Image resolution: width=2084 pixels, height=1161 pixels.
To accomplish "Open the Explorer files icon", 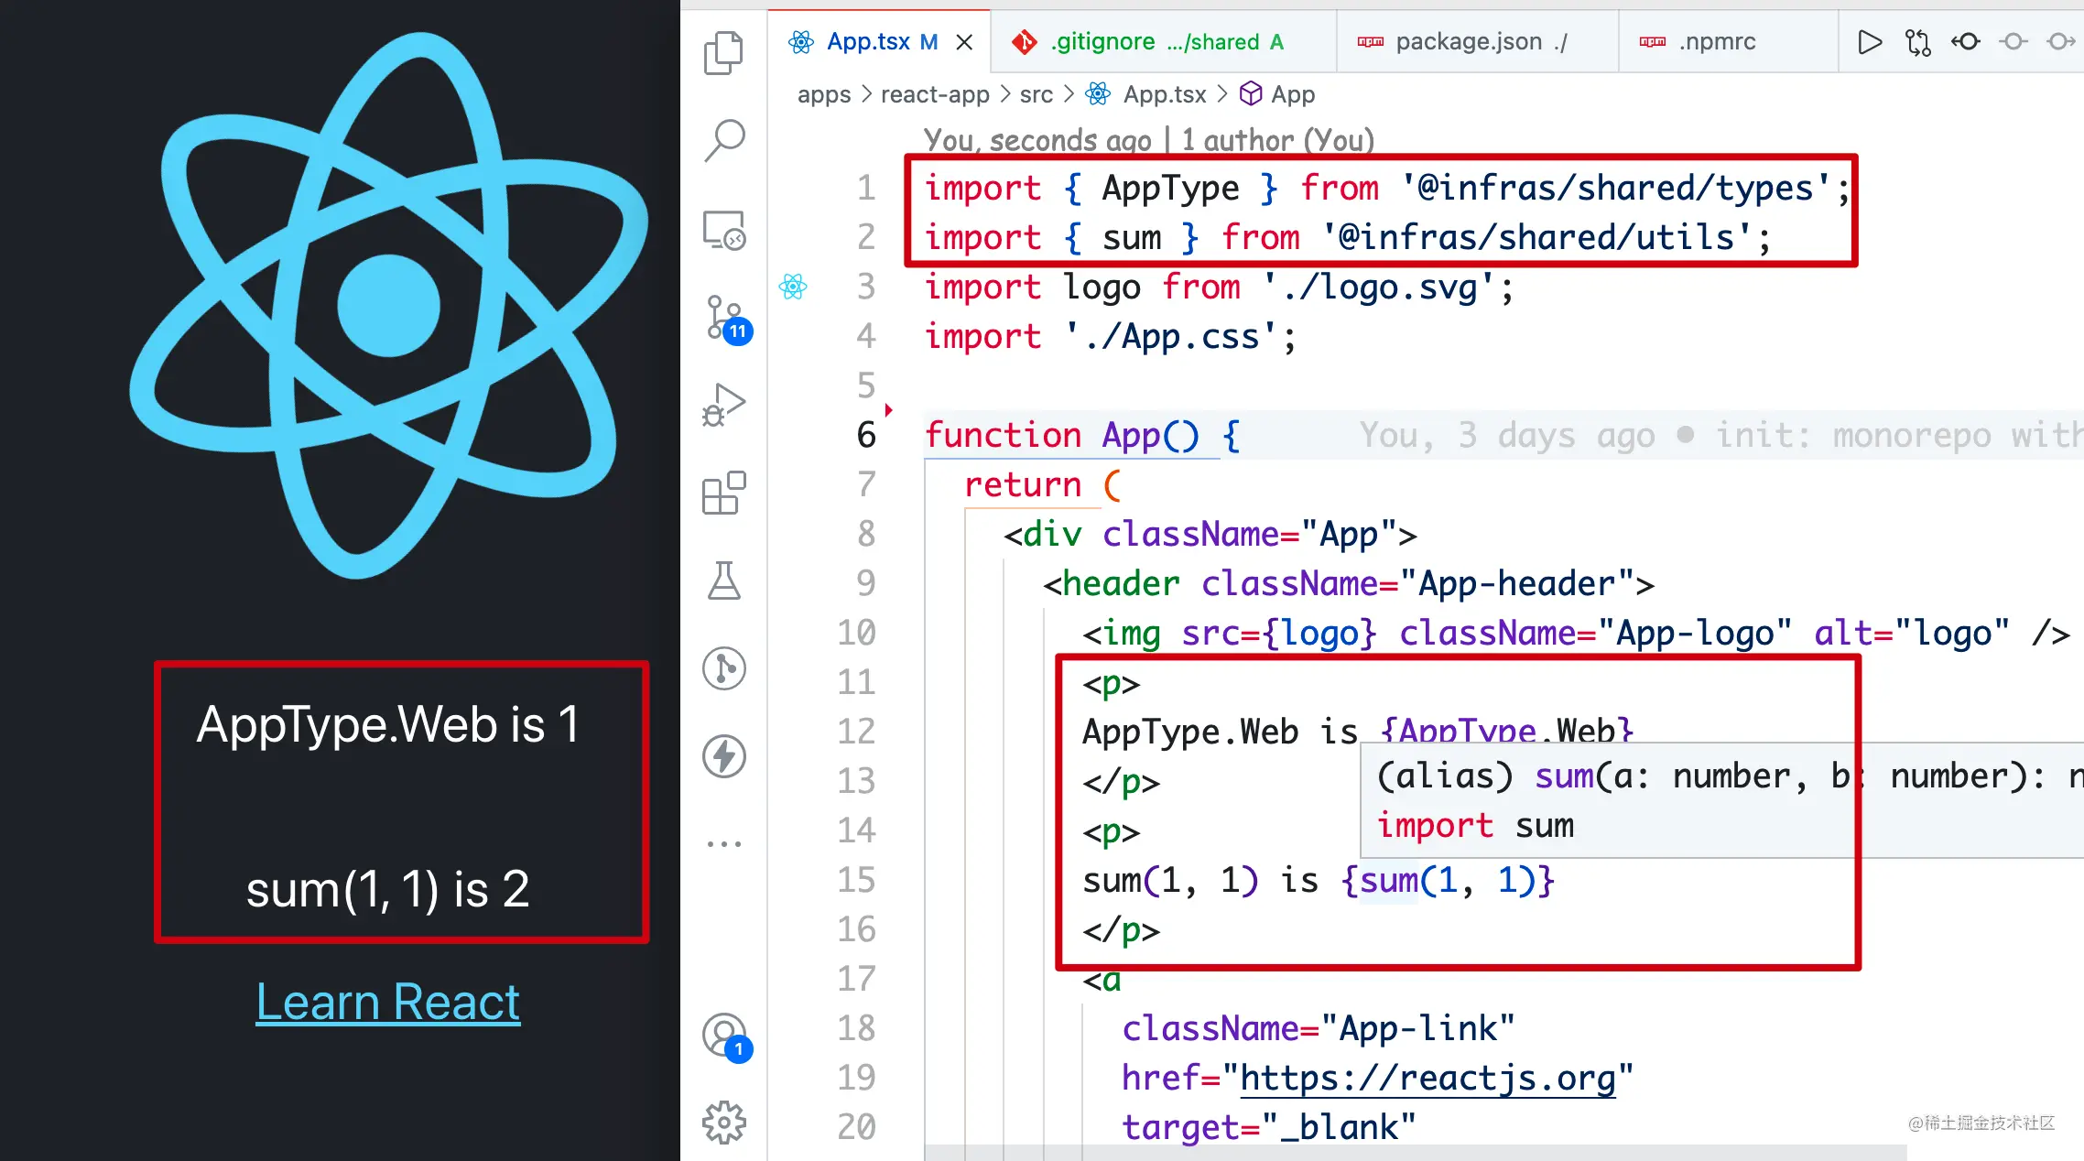I will pos(723,53).
